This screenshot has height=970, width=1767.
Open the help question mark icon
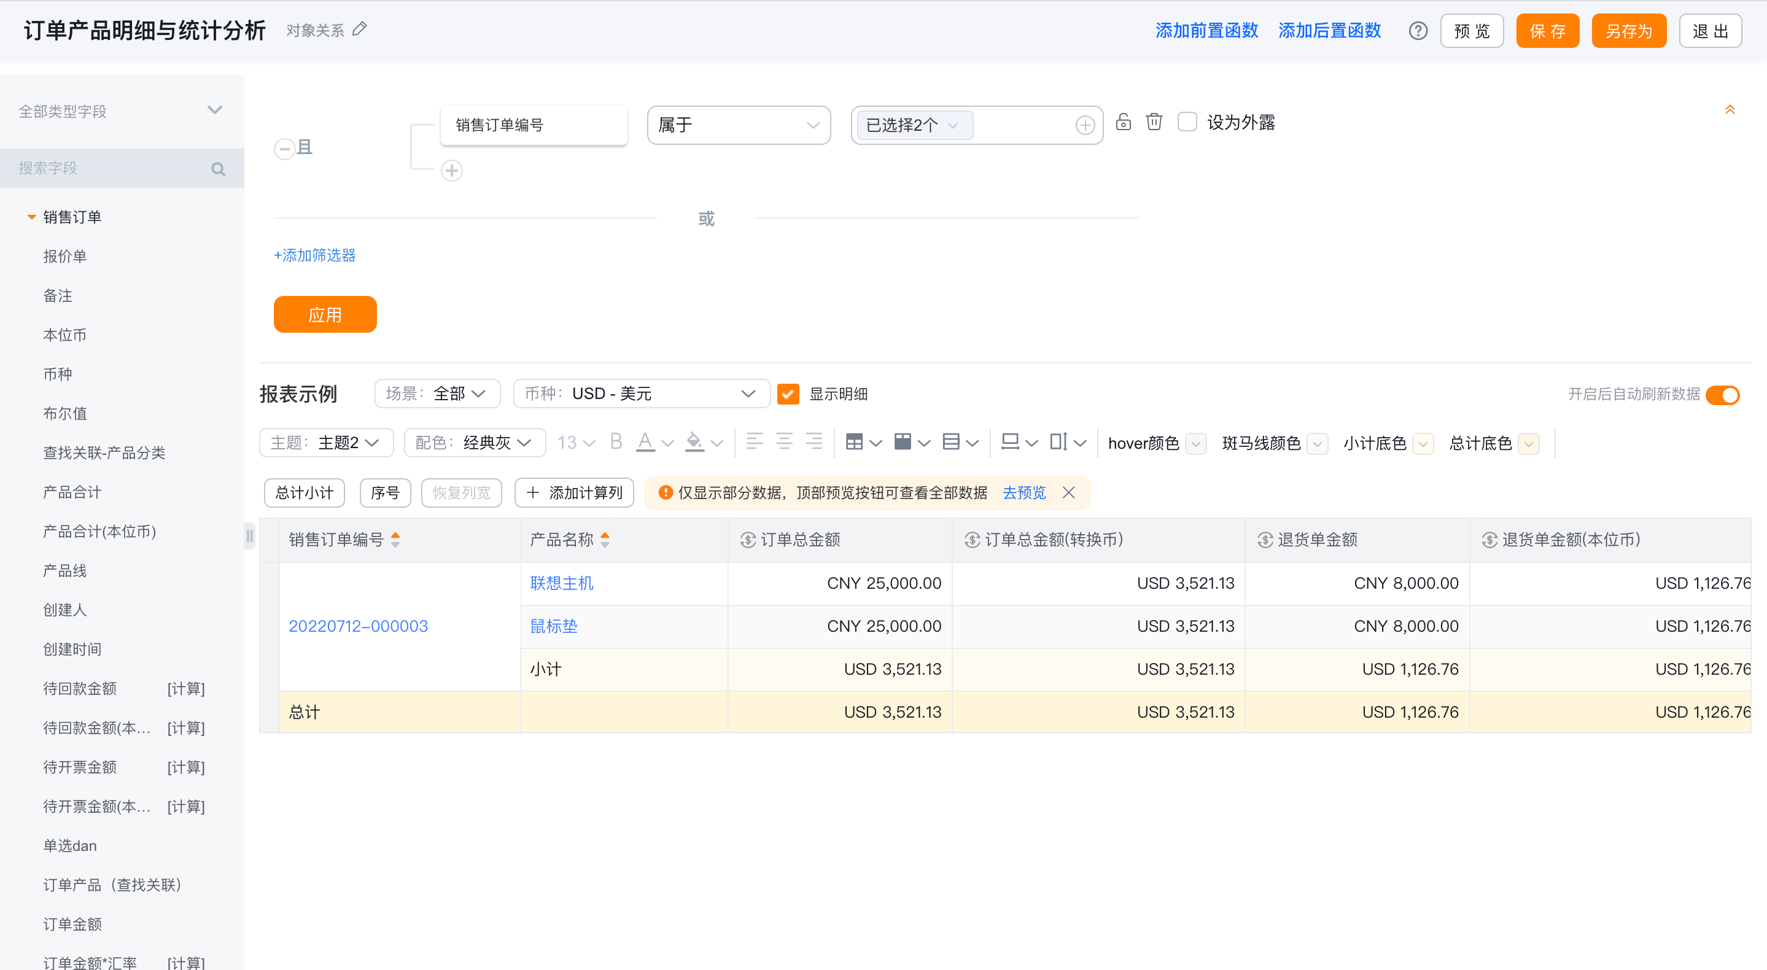click(1418, 31)
